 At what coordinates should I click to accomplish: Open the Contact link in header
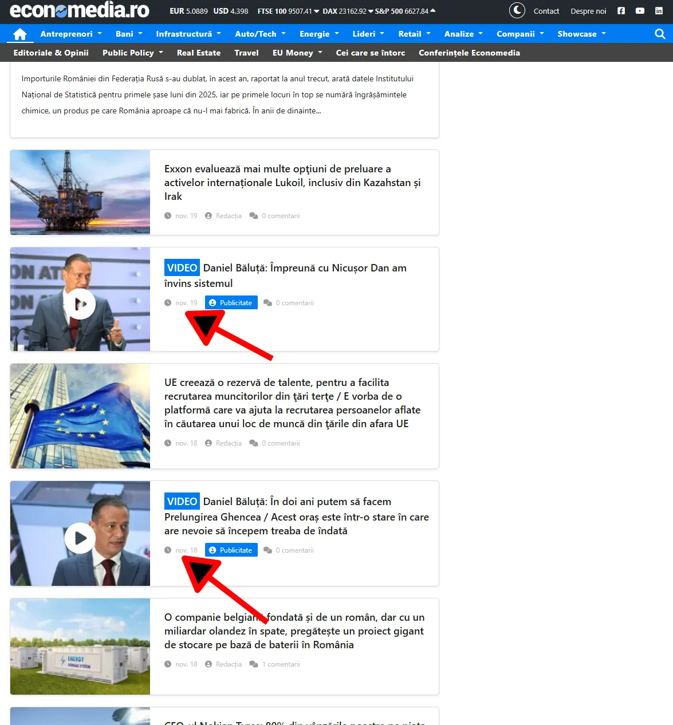point(546,11)
